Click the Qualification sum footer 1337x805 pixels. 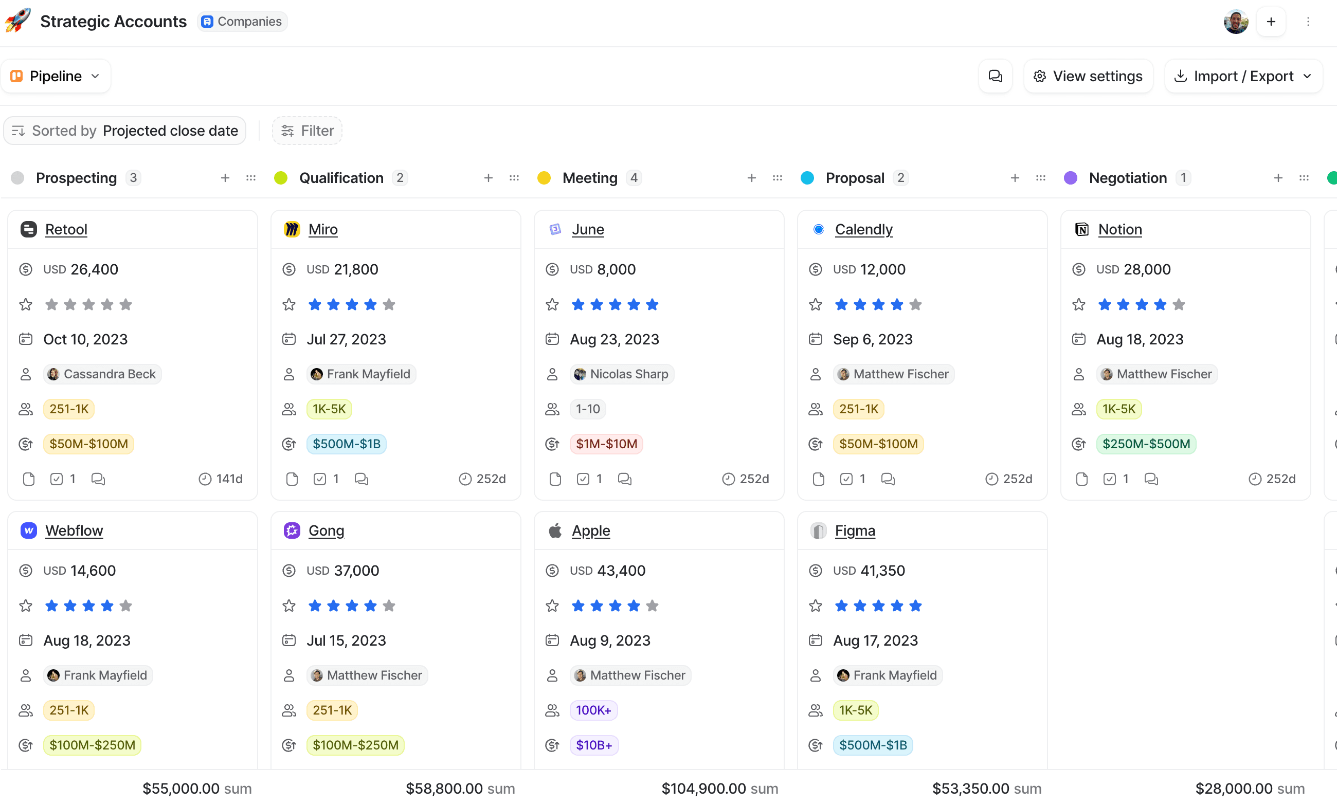460,788
